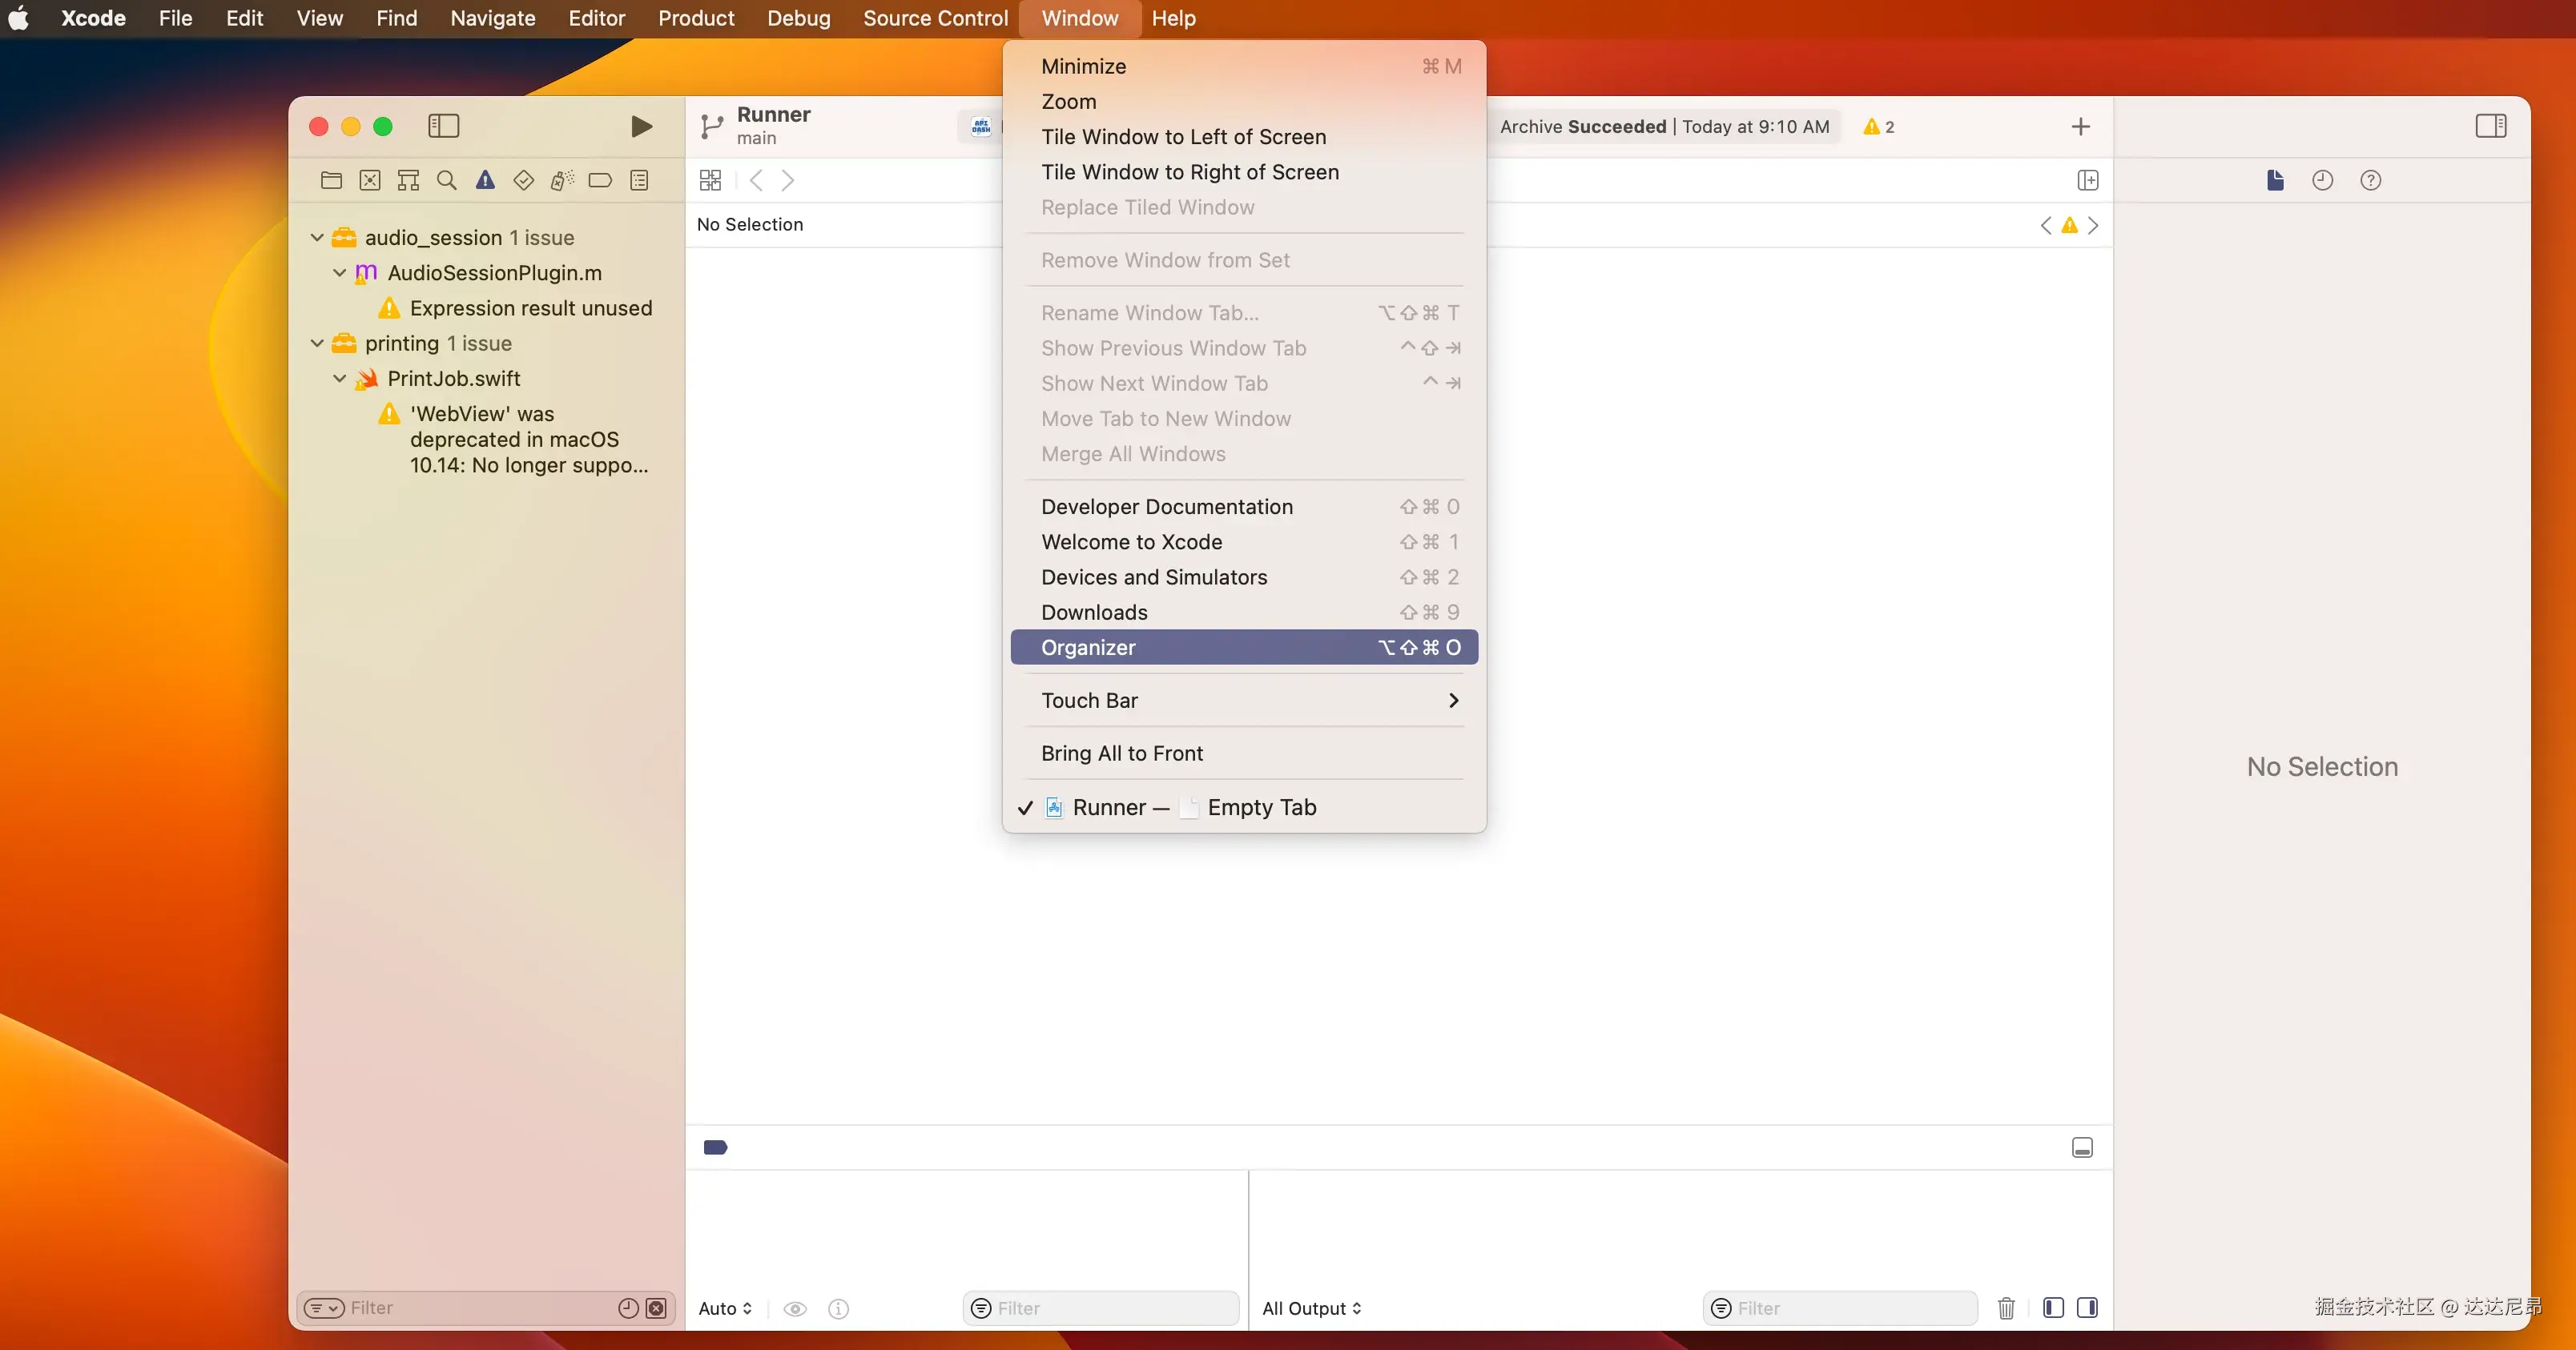Collapse the PrintJob.swift file node
Screen dimensions: 2576x1350
[x=340, y=379]
